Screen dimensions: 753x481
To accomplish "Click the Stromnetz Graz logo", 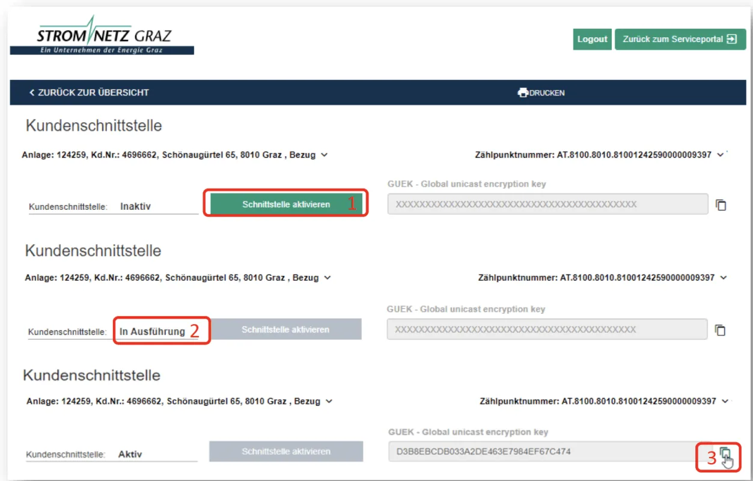I will point(102,35).
